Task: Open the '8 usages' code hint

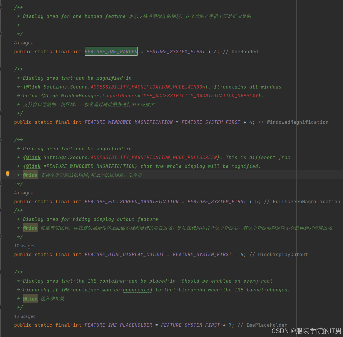Action: point(24,43)
